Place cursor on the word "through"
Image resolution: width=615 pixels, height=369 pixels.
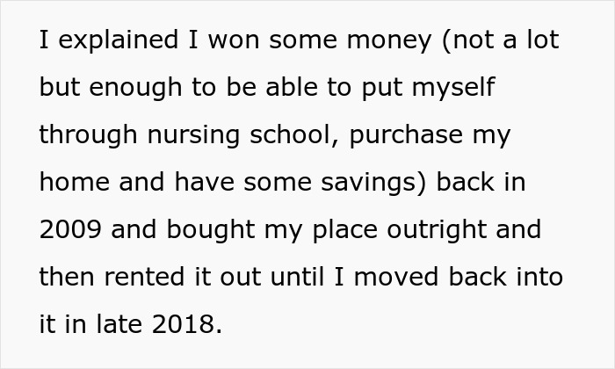pos(87,136)
